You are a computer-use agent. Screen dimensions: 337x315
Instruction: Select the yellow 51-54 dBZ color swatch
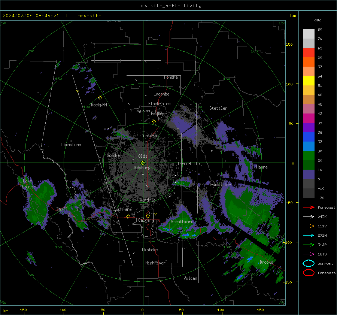309,81
